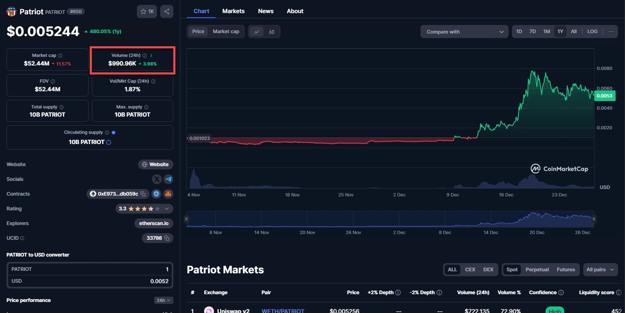Screen dimensions: 625x313
Task: Open the Compare with dropdown
Action: pyautogui.click(x=464, y=32)
